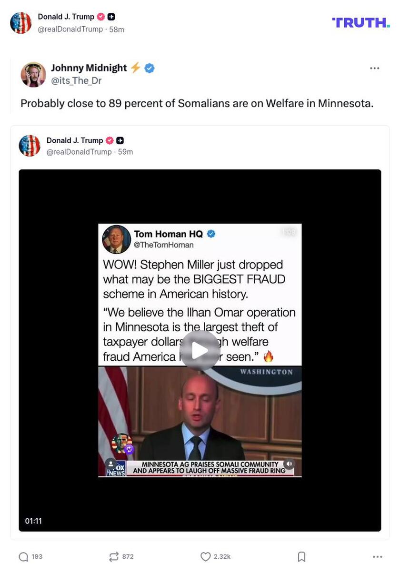The image size is (400, 573).
Task: Click the quoted post's avatar image
Action: tap(30, 146)
